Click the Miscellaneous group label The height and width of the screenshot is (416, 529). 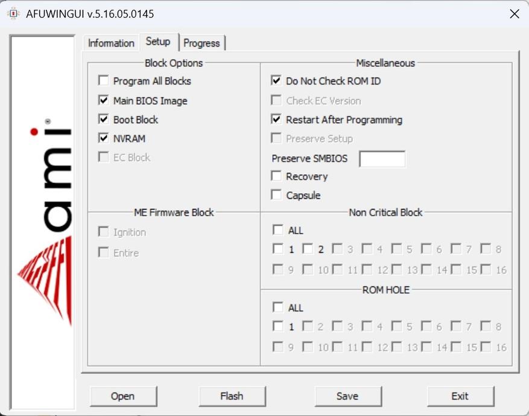pyautogui.click(x=385, y=63)
